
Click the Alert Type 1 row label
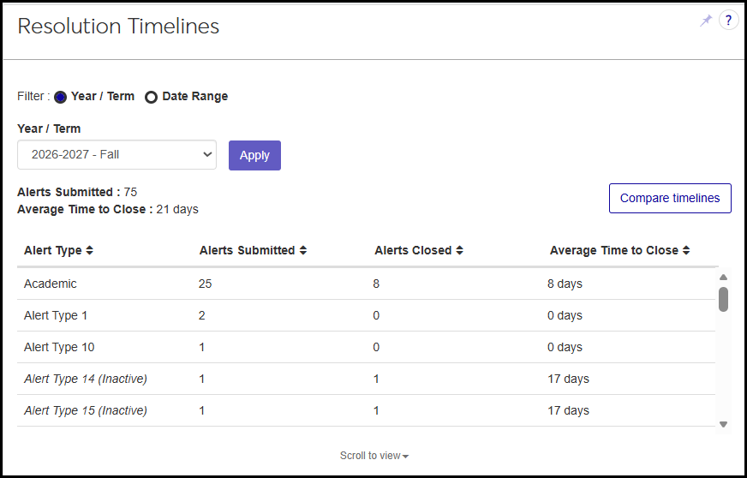pos(56,315)
